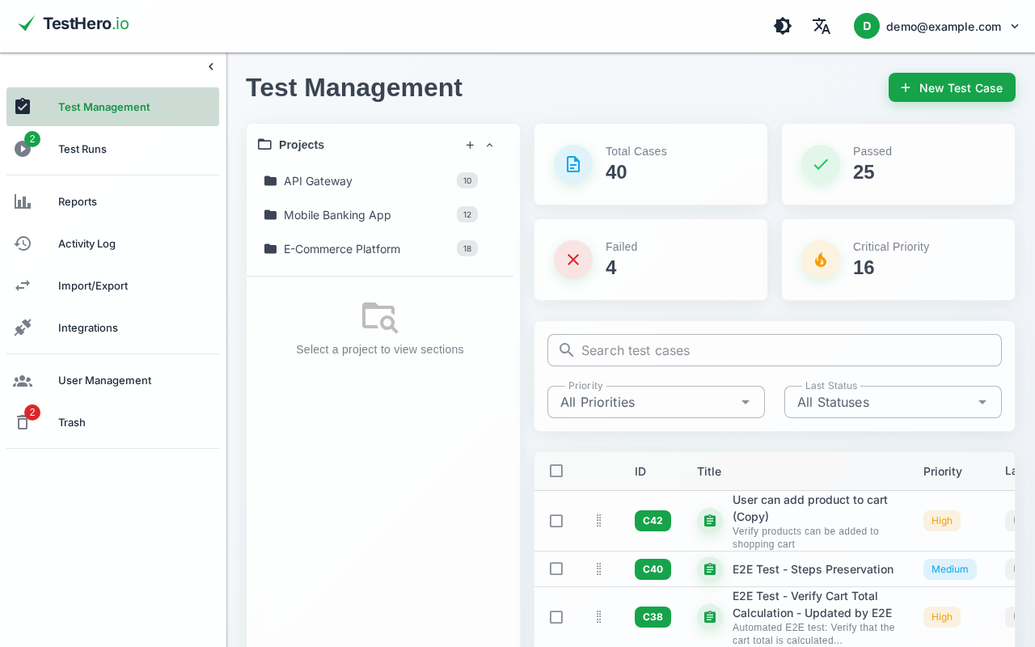This screenshot has height=647, width=1035.
Task: Open test case ID badge C42
Action: [x=653, y=521]
